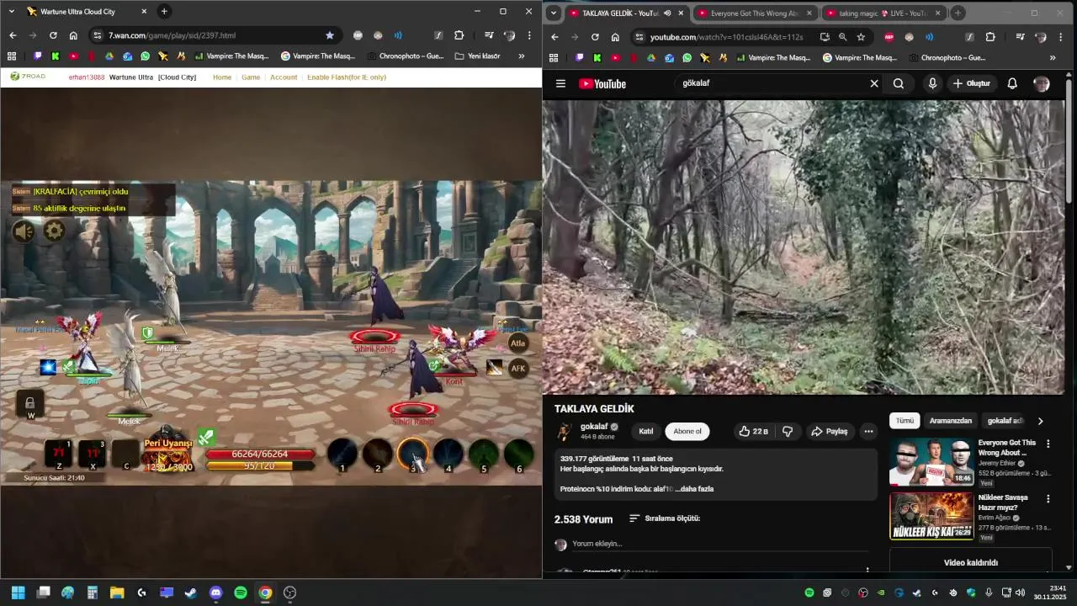Open the Oluştur create menu

(972, 83)
